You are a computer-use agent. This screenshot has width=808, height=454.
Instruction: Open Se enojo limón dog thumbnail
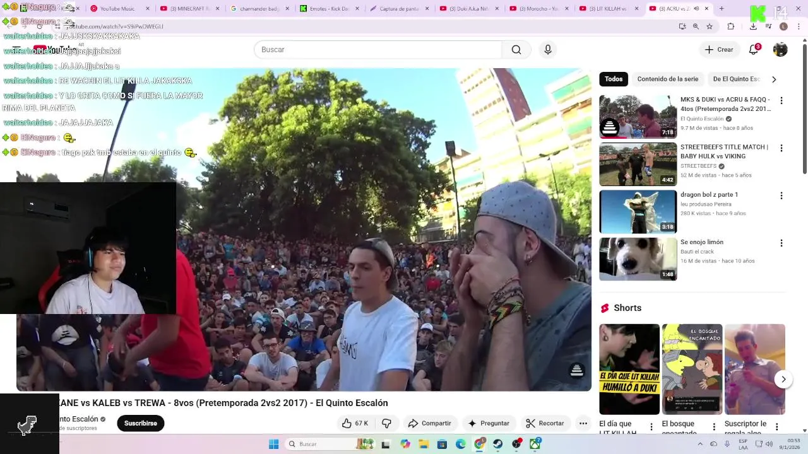[x=638, y=259]
